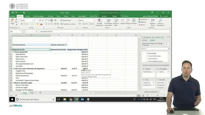Click the Autosuma sigma icon
This screenshot has width=205, height=115.
(140, 19)
